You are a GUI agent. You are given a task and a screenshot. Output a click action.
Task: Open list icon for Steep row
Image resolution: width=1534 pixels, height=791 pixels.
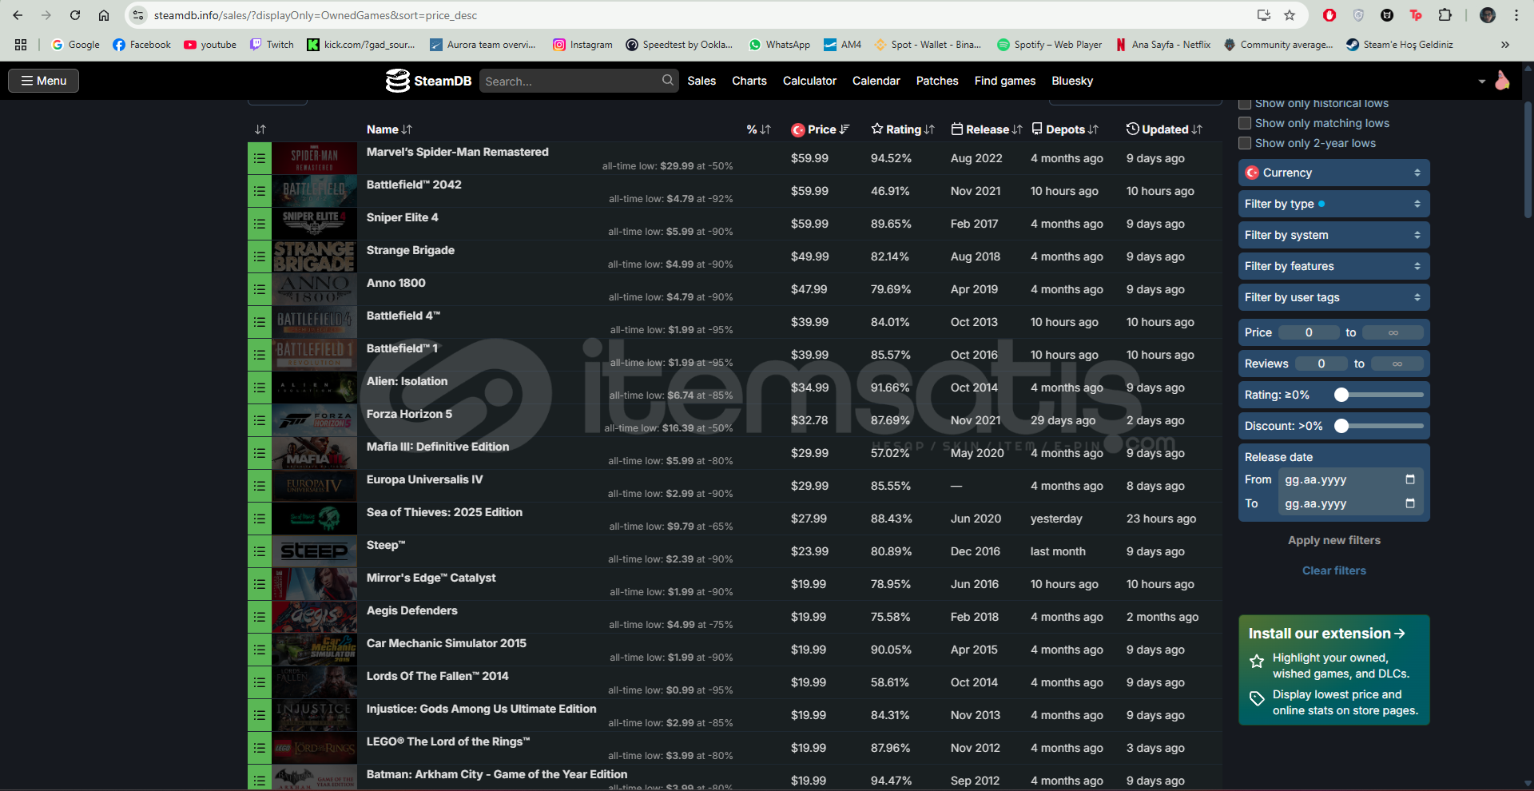[x=260, y=551]
